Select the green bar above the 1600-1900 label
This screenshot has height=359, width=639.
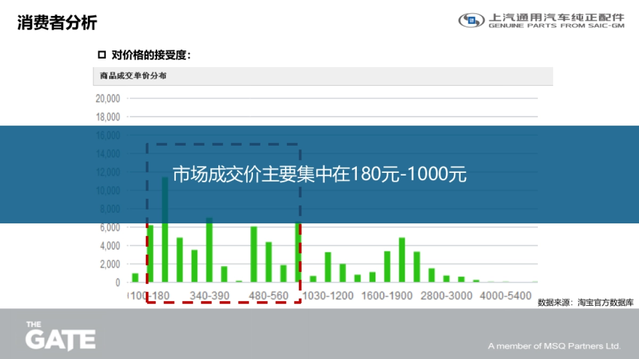pos(387,263)
